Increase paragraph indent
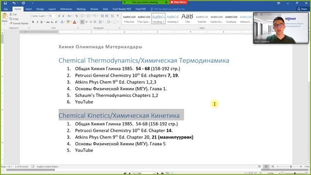The width and height of the screenshot is (311, 175). click(x=107, y=16)
